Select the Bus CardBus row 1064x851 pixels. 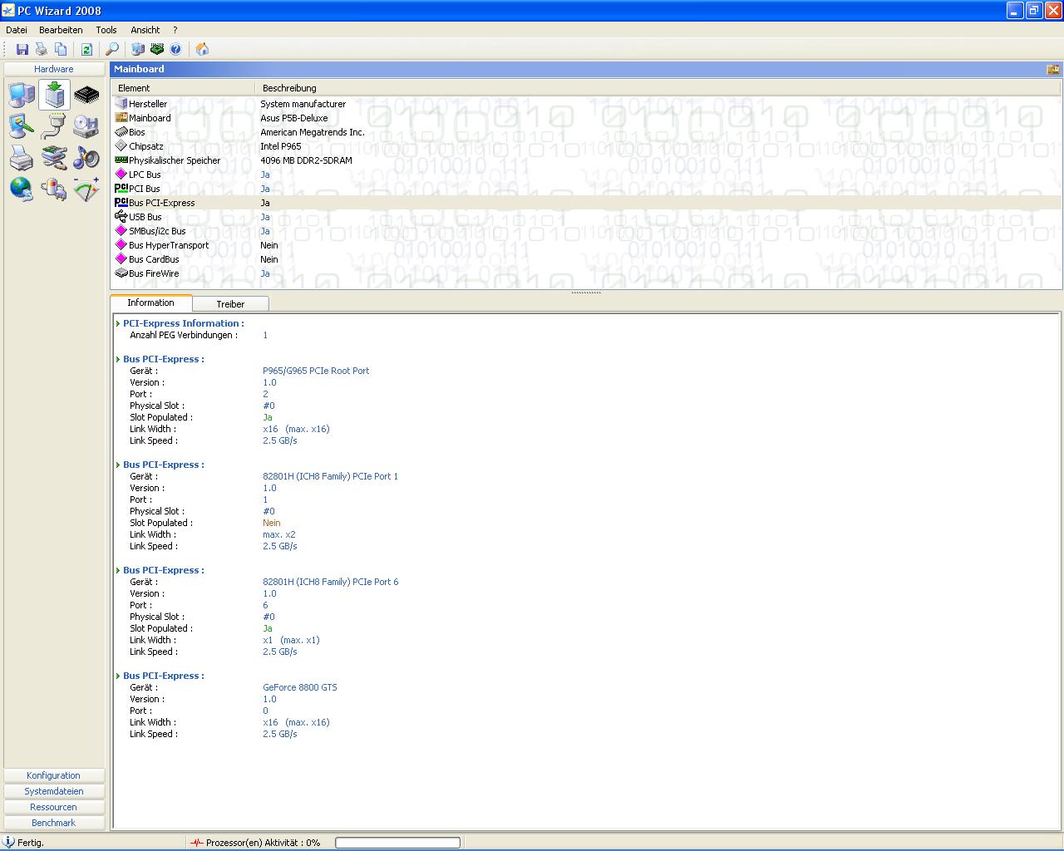click(x=586, y=259)
